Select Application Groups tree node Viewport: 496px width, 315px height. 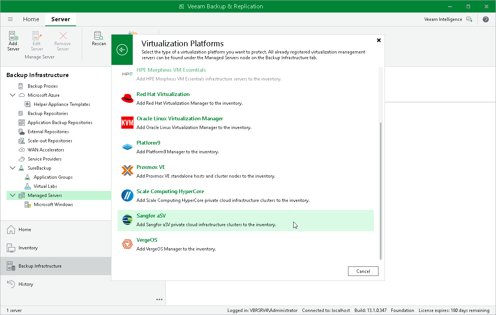pyautogui.click(x=53, y=177)
